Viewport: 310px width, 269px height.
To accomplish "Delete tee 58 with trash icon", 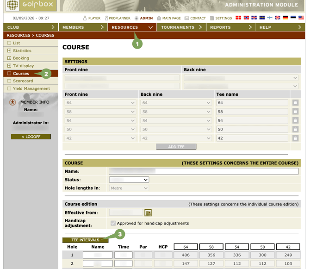I will point(295,112).
